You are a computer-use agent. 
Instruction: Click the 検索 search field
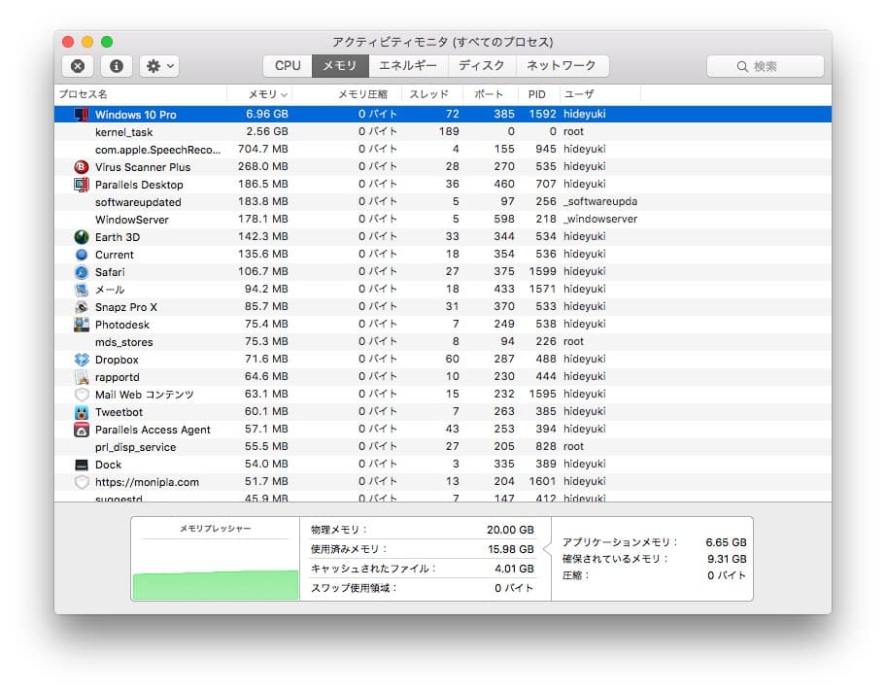coord(766,66)
